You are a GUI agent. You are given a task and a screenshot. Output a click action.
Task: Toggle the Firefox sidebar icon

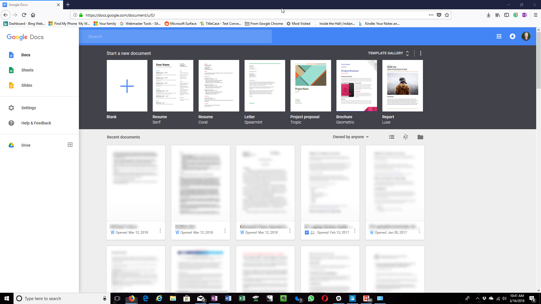point(507,15)
